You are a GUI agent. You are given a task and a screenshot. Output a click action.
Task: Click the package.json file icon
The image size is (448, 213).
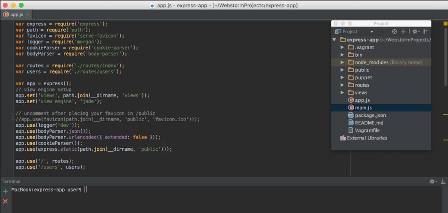351,115
